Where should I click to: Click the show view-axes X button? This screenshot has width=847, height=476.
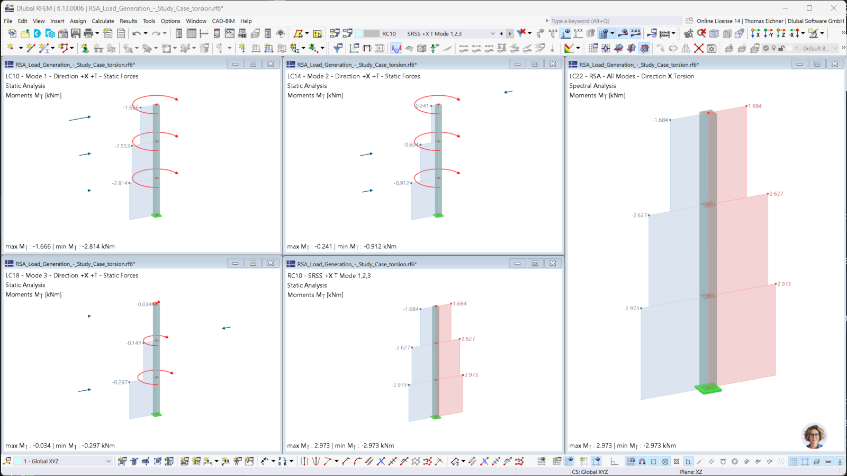coord(755,33)
